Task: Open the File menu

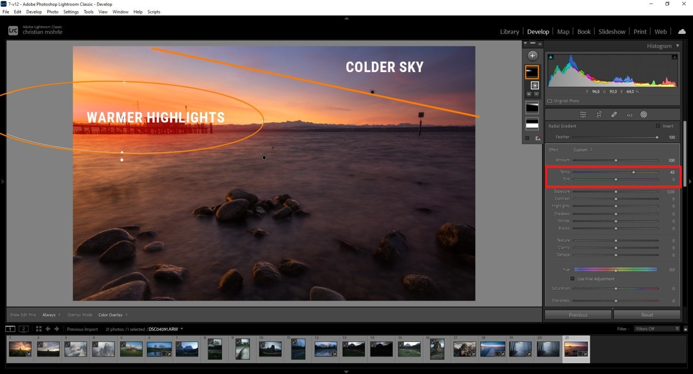Action: coord(6,12)
